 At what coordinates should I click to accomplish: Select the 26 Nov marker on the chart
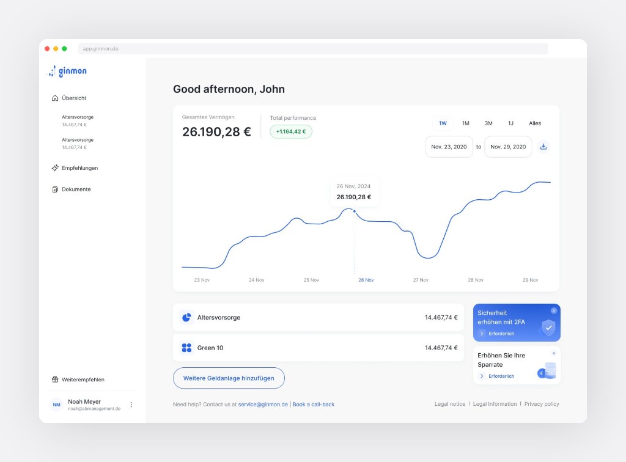tap(355, 211)
